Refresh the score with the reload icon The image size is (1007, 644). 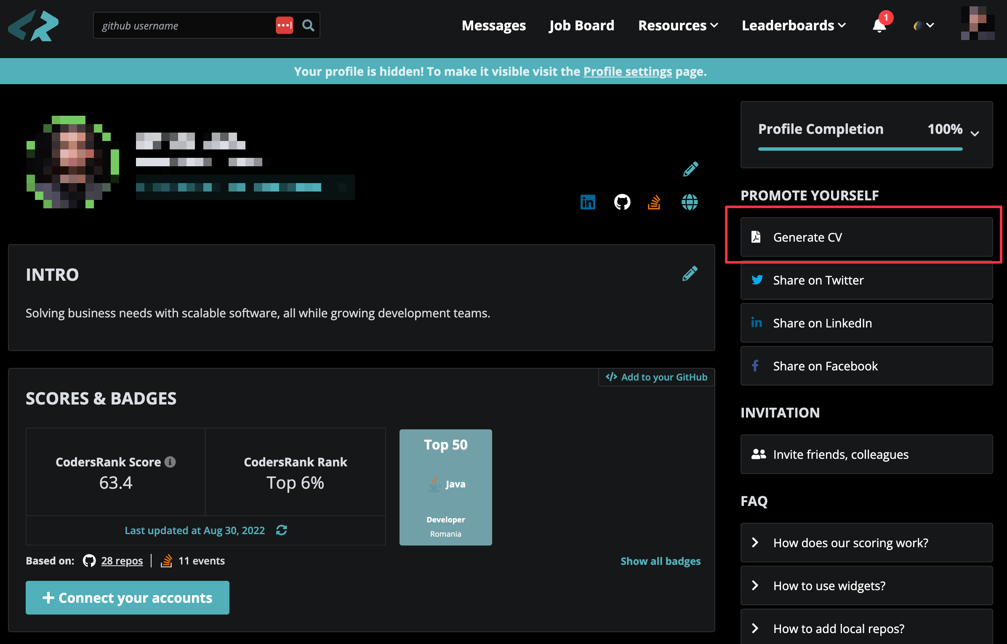pos(281,530)
